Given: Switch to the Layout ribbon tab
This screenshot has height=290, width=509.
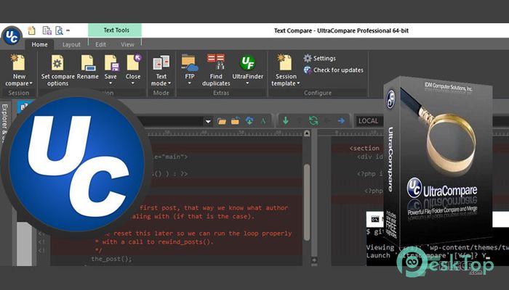Looking at the screenshot, I should (71, 45).
